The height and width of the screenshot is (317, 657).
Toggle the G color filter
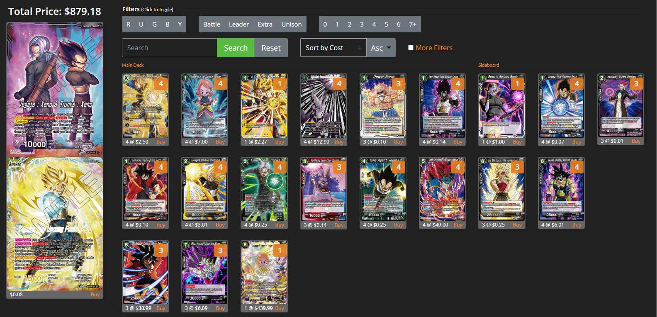click(x=154, y=24)
